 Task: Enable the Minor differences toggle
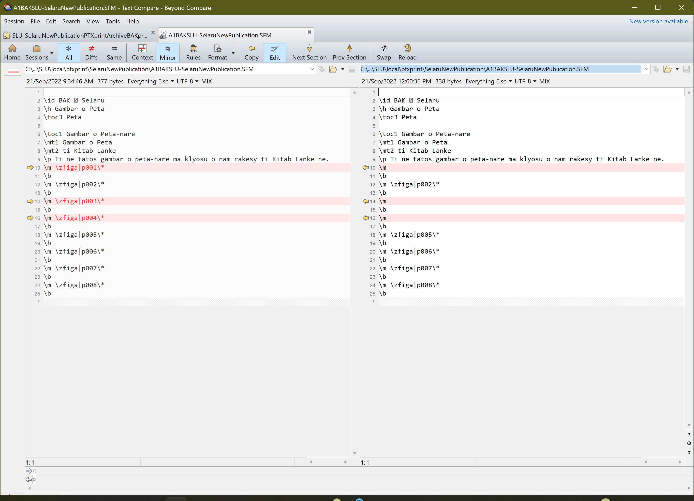(167, 52)
